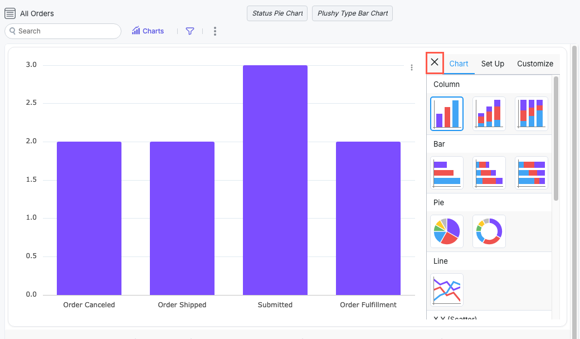Choose the 100% stacked bar chart
Viewport: 580px width, 339px height.
532,173
